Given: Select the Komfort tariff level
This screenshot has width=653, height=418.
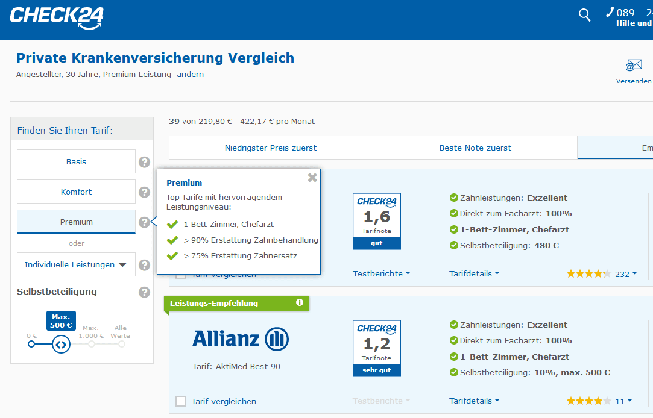Looking at the screenshot, I should tap(76, 192).
